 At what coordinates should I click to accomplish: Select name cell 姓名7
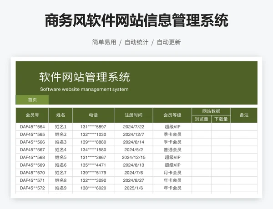click(x=61, y=173)
